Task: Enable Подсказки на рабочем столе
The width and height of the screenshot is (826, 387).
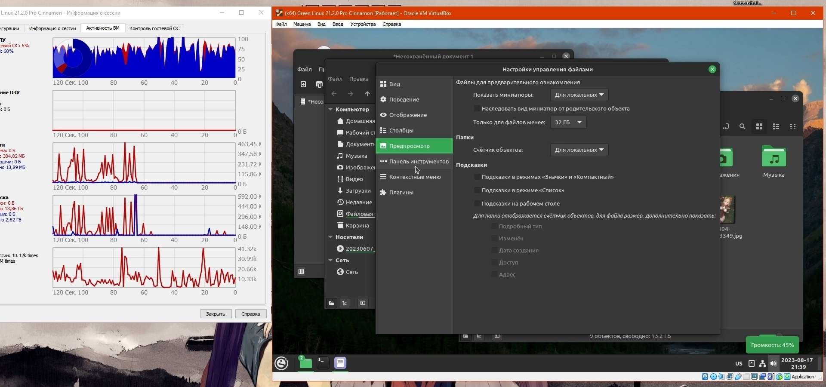Action: (477, 203)
